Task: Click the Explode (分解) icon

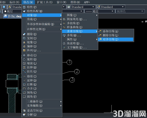Action: (x=24, y=115)
